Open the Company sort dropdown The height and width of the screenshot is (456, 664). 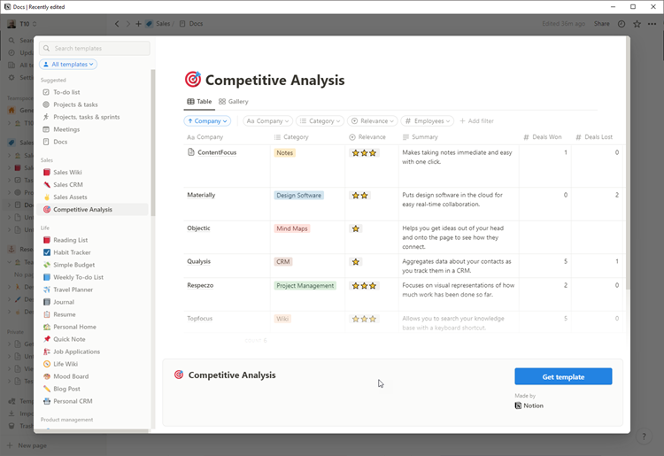(207, 121)
